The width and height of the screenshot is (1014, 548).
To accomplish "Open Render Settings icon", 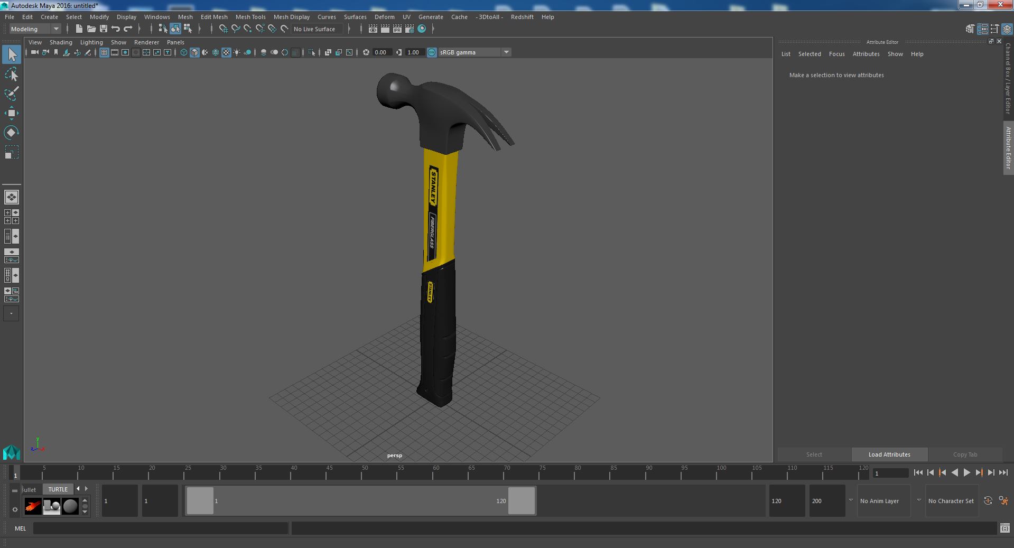I will click(x=409, y=29).
